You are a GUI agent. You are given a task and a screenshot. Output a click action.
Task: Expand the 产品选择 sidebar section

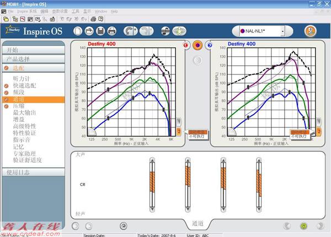click(33, 59)
